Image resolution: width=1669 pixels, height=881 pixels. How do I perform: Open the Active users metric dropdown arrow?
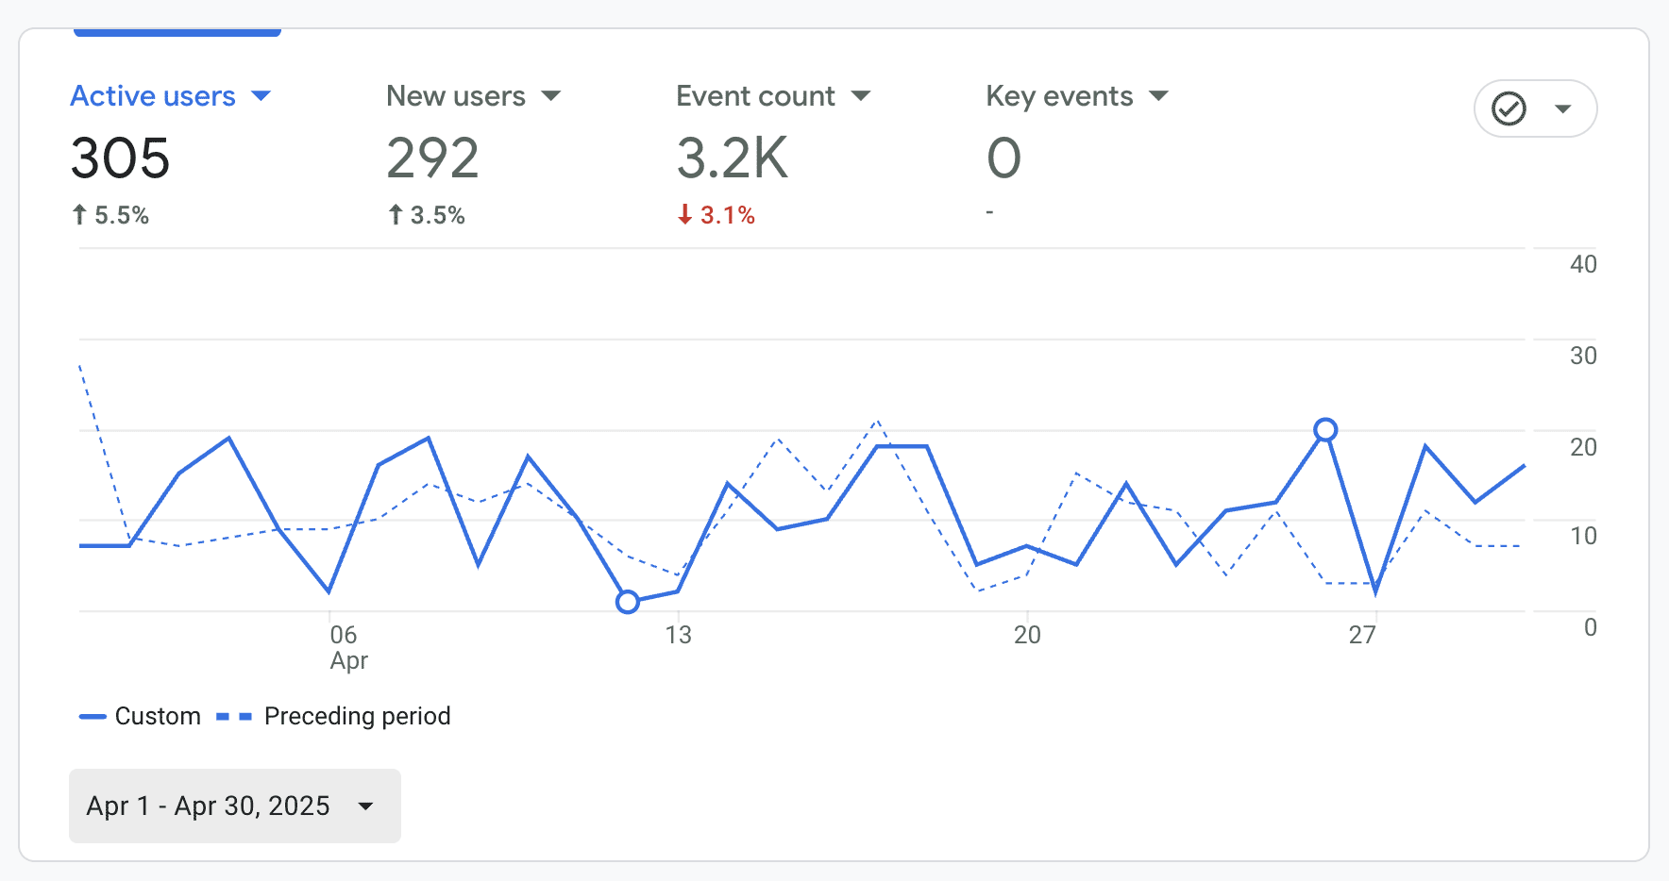[x=261, y=96]
